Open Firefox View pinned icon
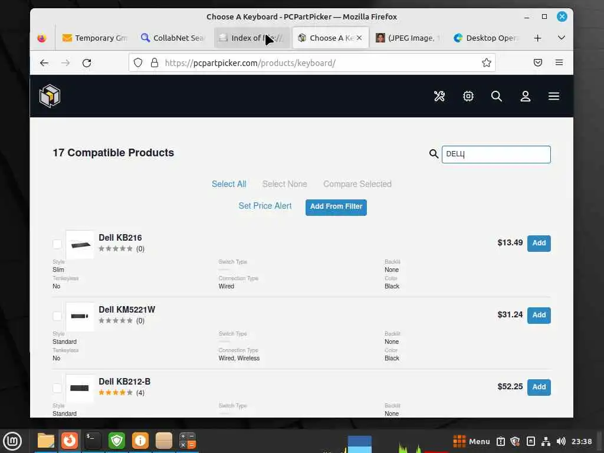Viewport: 604px width, 453px height. [x=42, y=38]
